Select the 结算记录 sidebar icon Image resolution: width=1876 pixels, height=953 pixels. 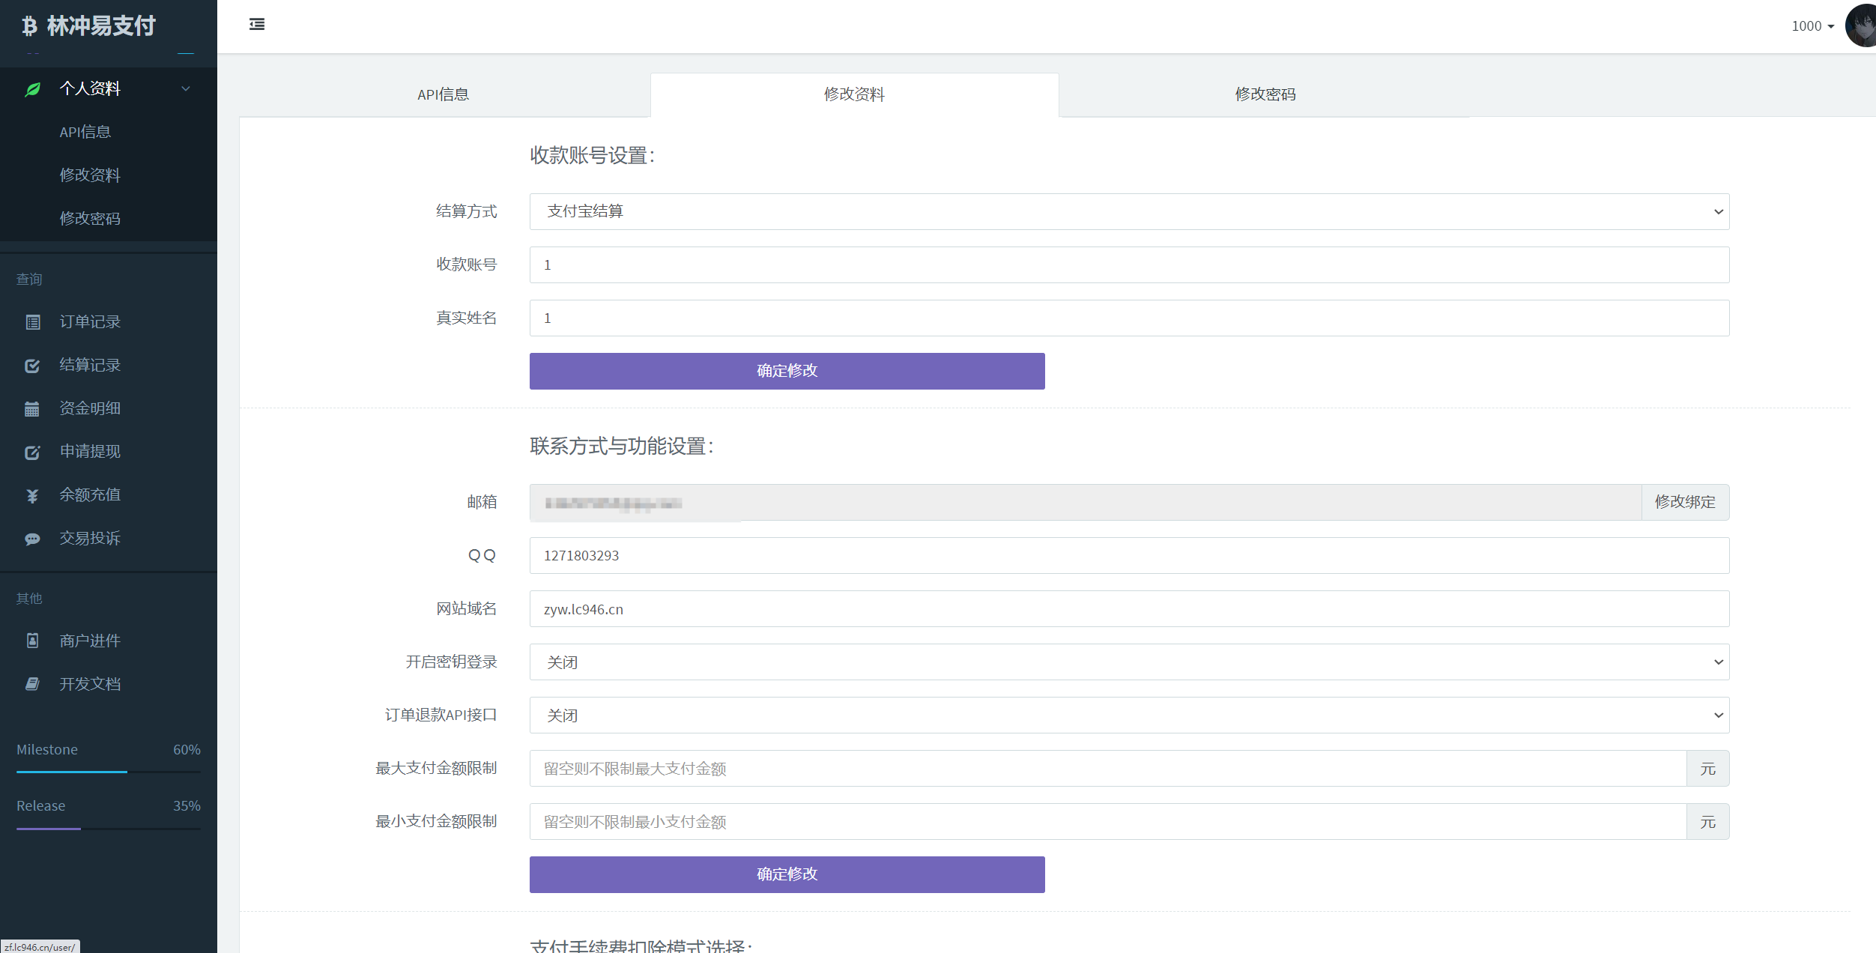click(x=32, y=366)
